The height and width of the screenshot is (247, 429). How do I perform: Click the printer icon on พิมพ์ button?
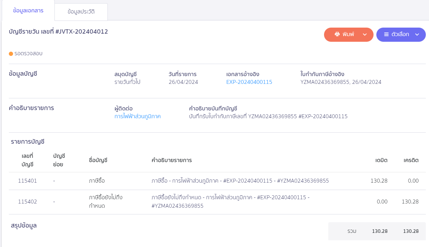pos(337,34)
